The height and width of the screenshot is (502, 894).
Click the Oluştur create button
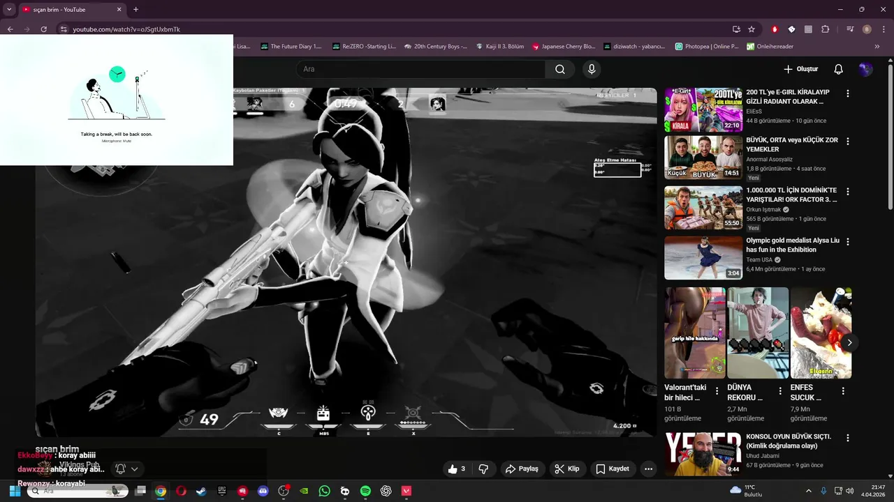[x=800, y=69]
